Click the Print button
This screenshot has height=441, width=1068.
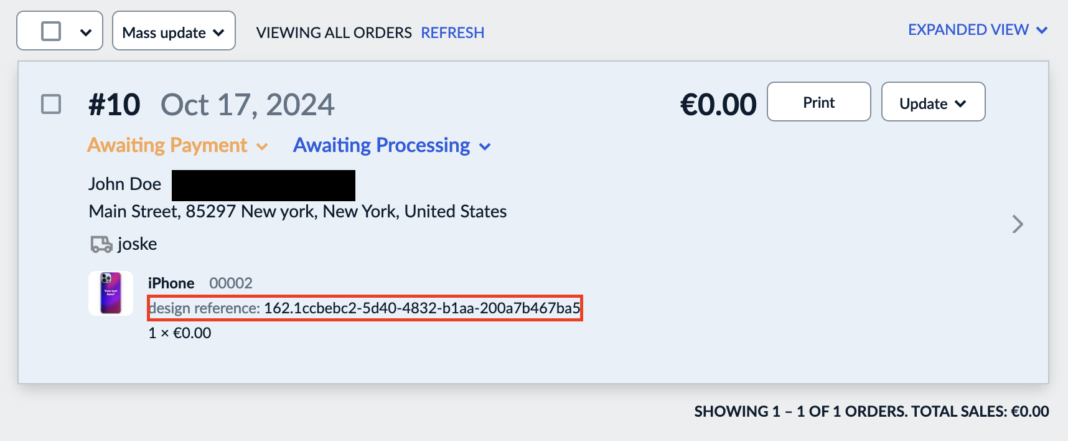click(818, 103)
